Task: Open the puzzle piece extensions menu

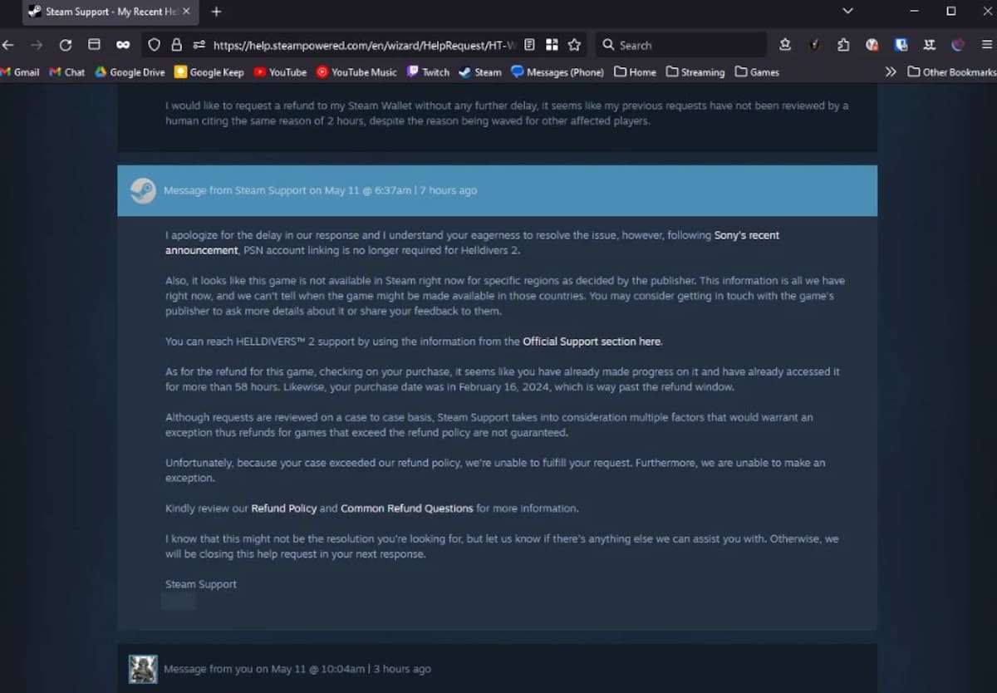Action: click(843, 45)
